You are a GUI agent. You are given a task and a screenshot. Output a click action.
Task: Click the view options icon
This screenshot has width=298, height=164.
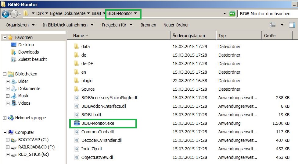coord(273,25)
